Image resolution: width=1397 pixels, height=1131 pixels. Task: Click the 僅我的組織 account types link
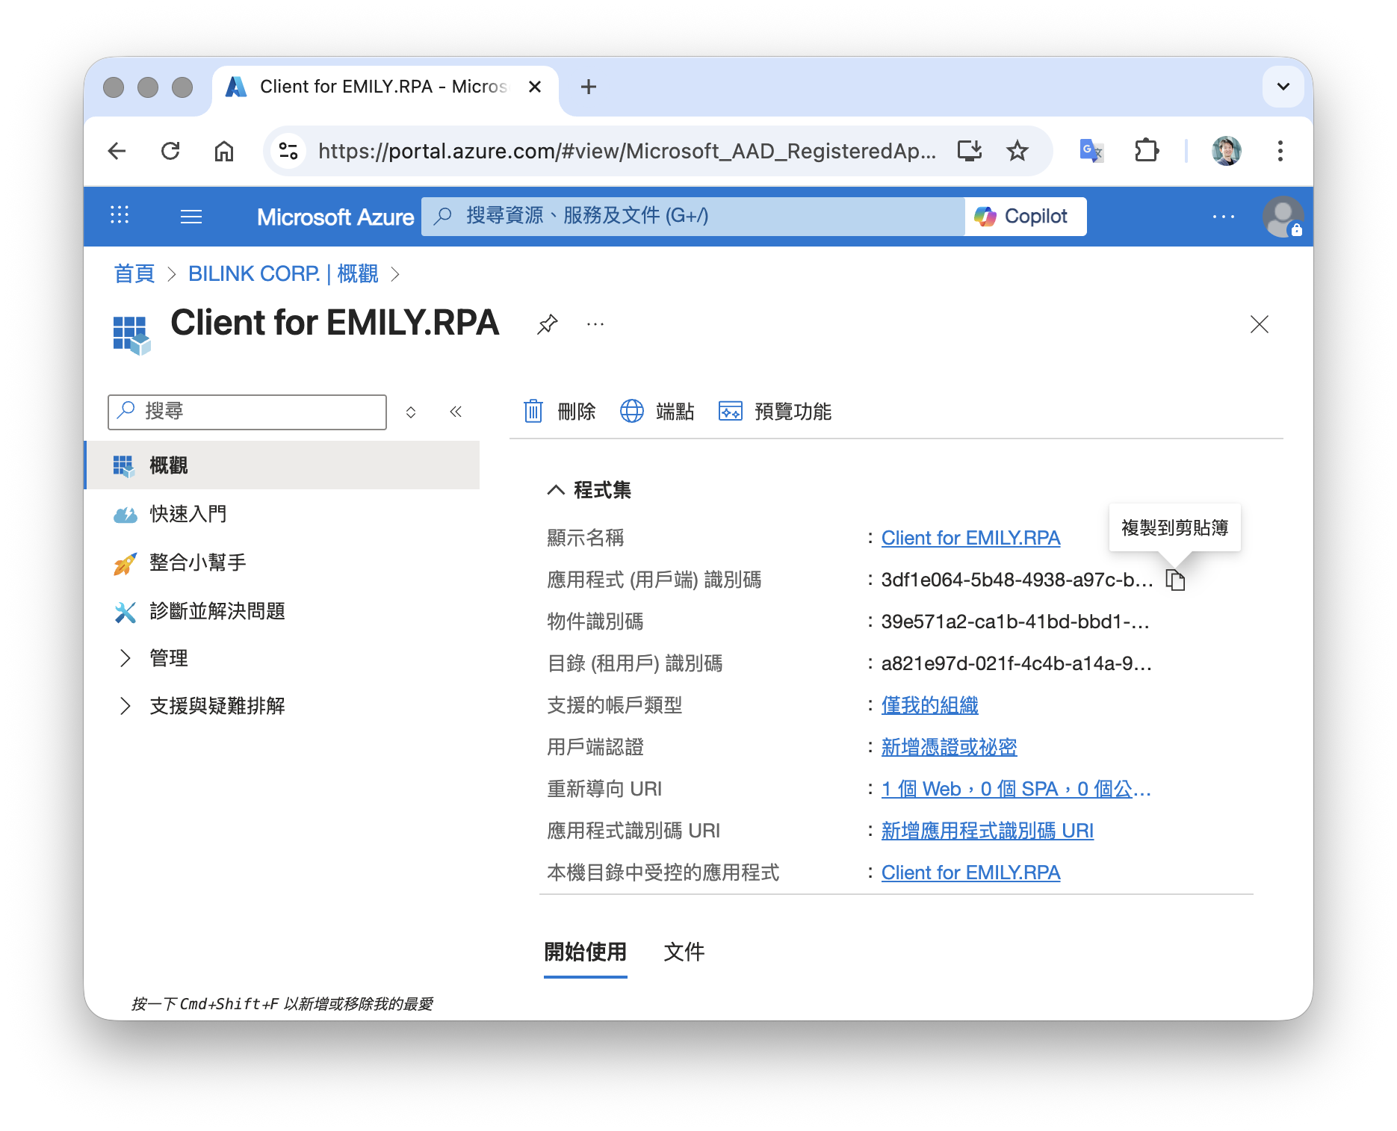[x=929, y=705]
